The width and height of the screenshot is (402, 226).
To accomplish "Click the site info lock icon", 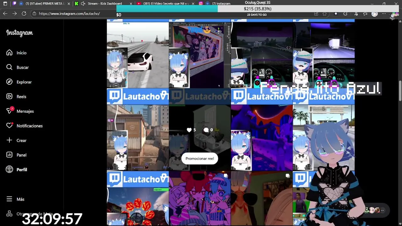I will [x=34, y=13].
